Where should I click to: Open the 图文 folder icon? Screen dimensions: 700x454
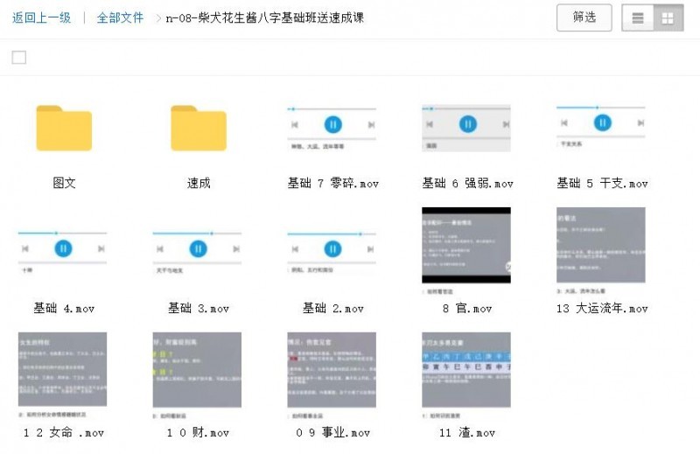coord(64,128)
